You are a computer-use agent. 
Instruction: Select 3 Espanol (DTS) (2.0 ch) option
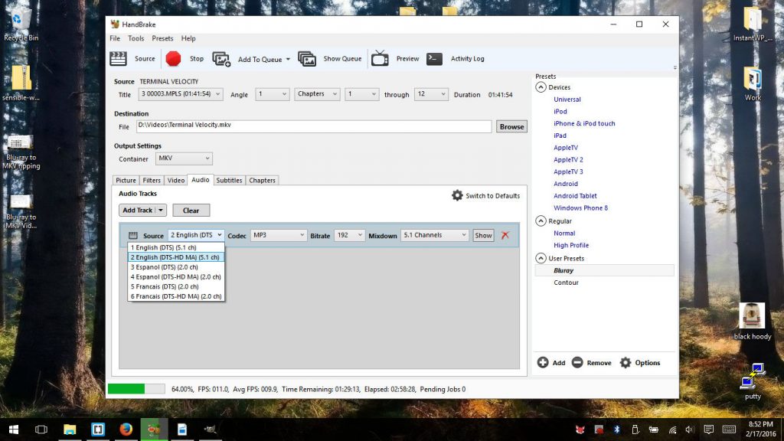pyautogui.click(x=176, y=267)
